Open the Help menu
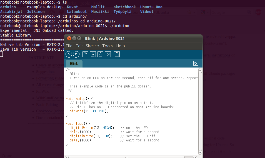Screen dimensions: 265x158 [x=120, y=46]
